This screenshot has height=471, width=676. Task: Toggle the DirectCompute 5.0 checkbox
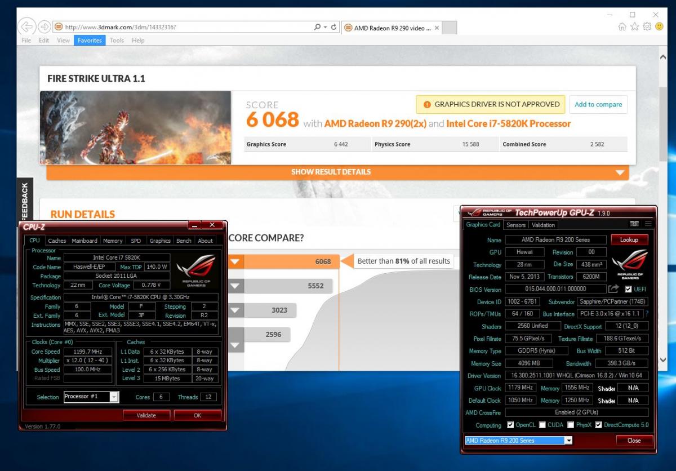click(598, 425)
